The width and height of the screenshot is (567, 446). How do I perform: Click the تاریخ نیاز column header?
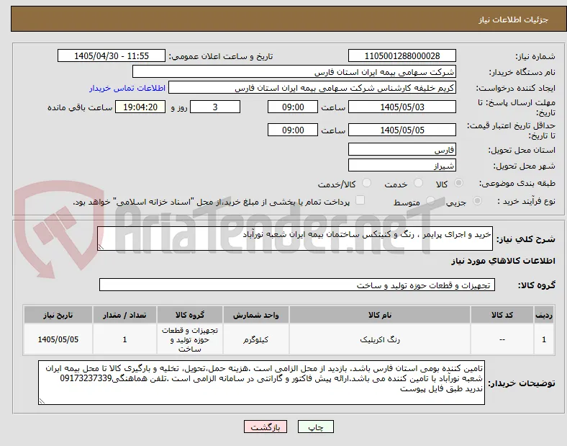tap(58, 315)
